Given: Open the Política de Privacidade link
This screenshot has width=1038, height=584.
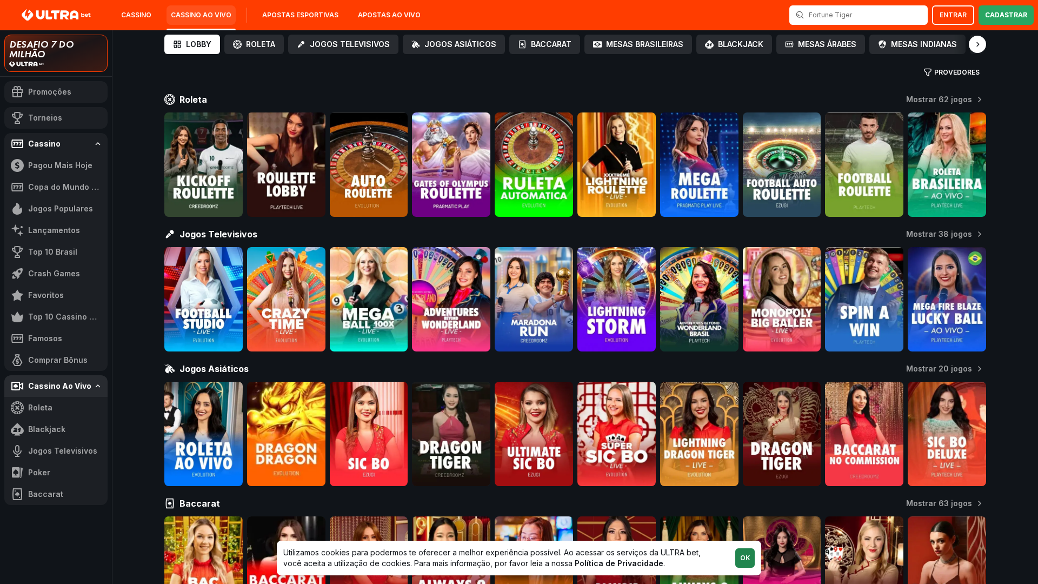Looking at the screenshot, I should [619, 563].
